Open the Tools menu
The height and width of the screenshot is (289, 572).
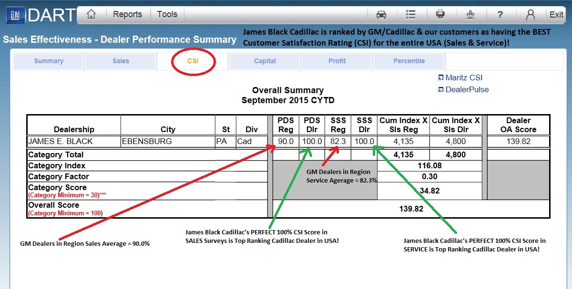click(167, 14)
